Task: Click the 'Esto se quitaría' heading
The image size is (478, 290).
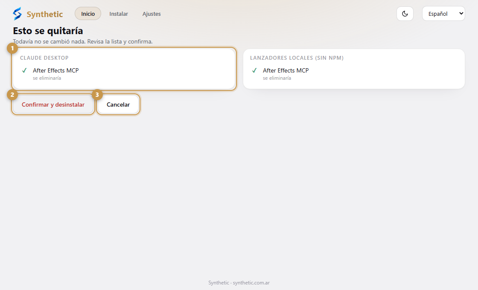Action: pos(48,31)
